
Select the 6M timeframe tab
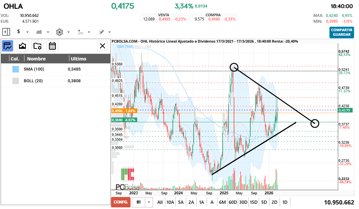tap(222, 202)
